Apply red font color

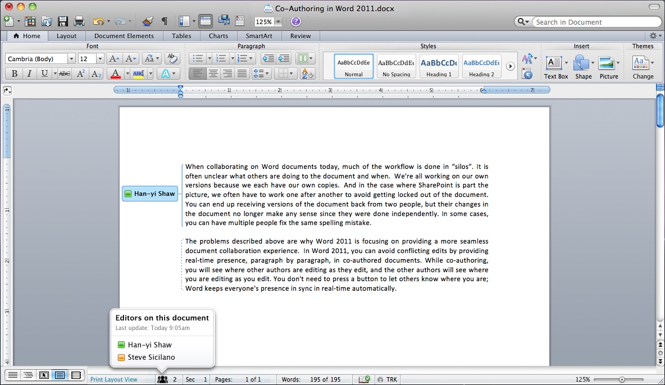[115, 74]
